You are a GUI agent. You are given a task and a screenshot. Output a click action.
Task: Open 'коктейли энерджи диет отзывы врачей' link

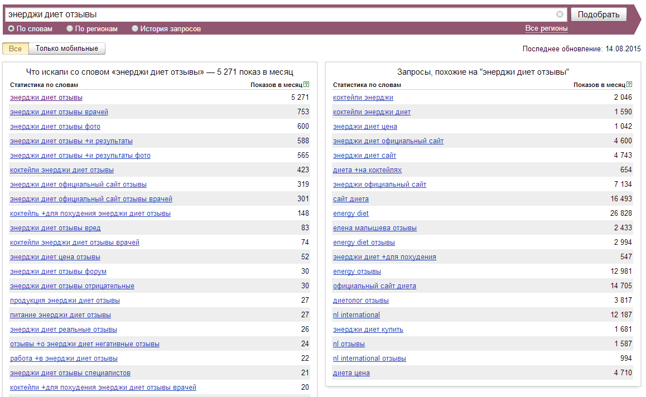click(75, 243)
